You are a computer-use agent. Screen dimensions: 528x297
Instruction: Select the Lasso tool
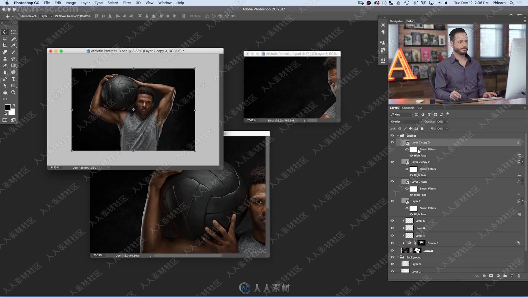pos(5,39)
